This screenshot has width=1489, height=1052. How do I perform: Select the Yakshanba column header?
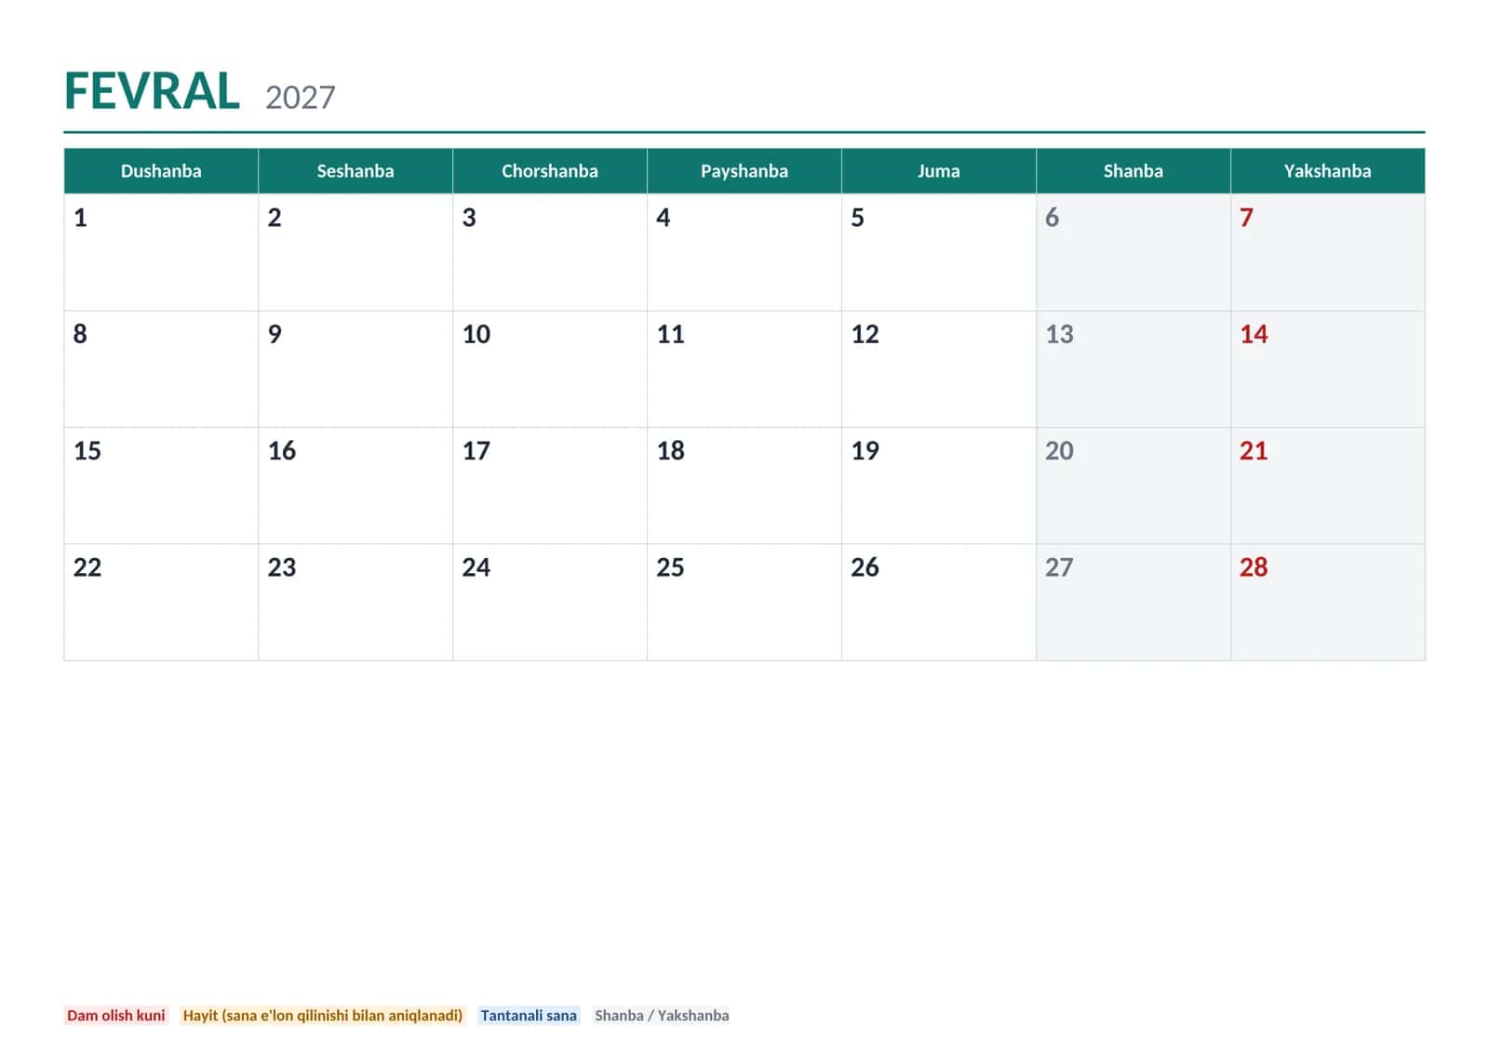1328,171
